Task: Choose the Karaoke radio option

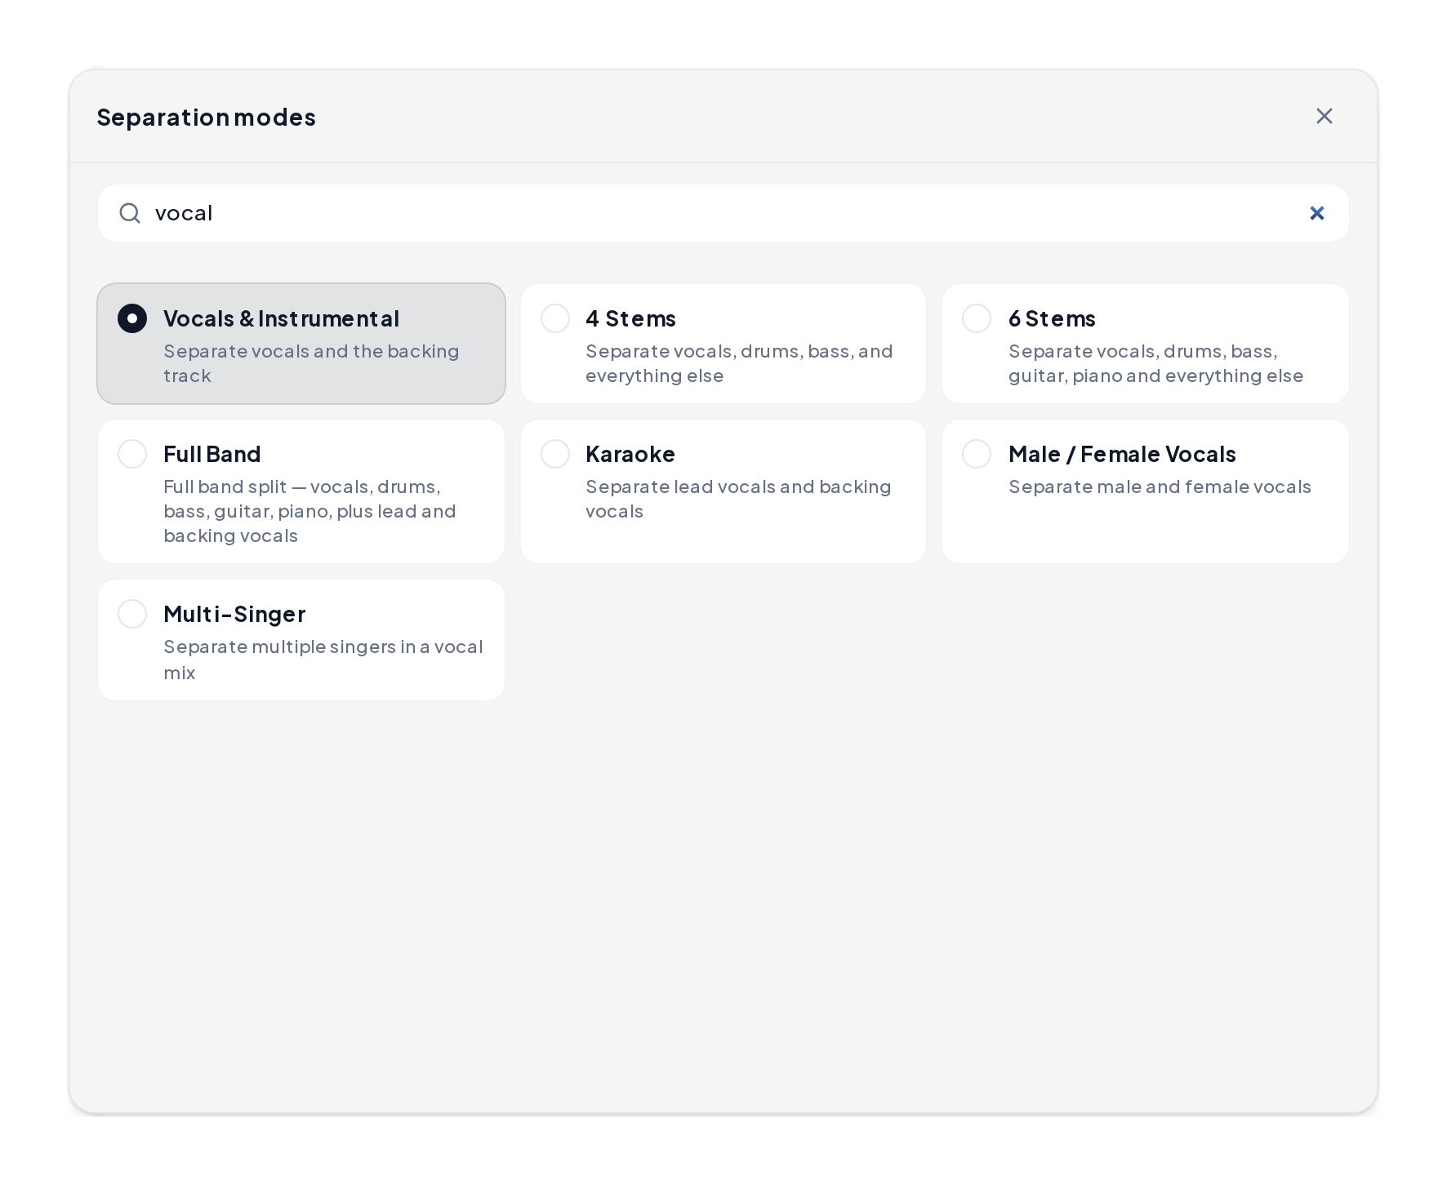Action: (555, 454)
